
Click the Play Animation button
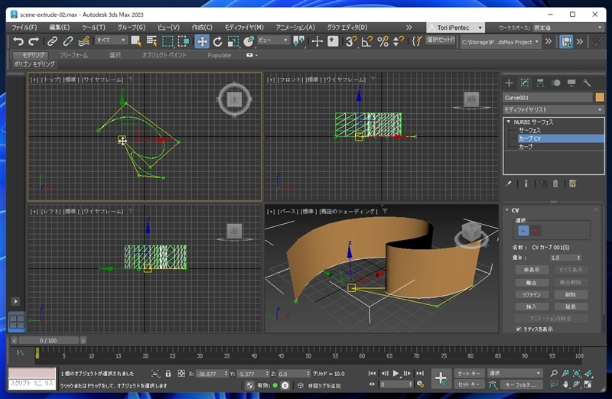396,373
